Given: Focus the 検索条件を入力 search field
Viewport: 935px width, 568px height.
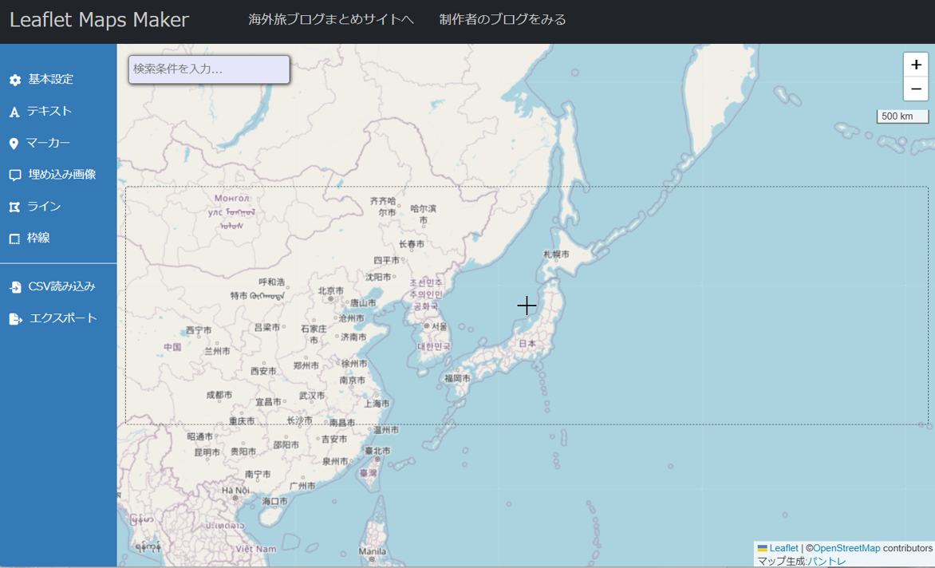Looking at the screenshot, I should click(x=209, y=69).
